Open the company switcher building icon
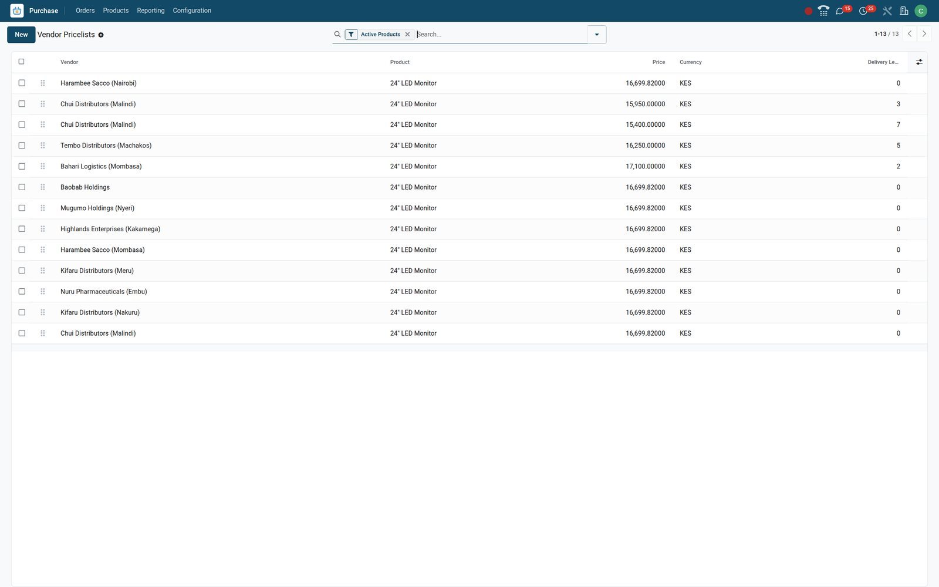This screenshot has width=939, height=587. click(x=904, y=11)
